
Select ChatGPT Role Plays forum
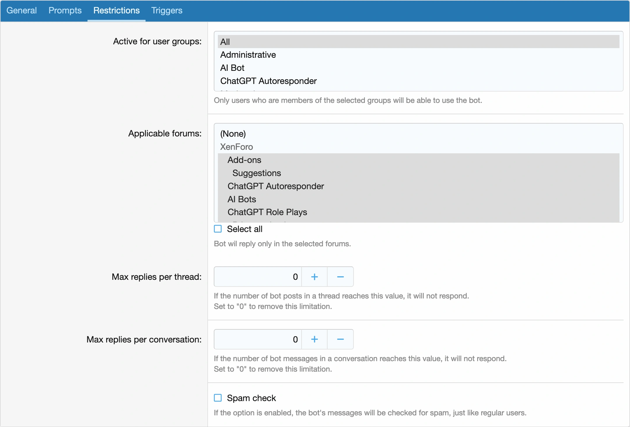point(267,212)
